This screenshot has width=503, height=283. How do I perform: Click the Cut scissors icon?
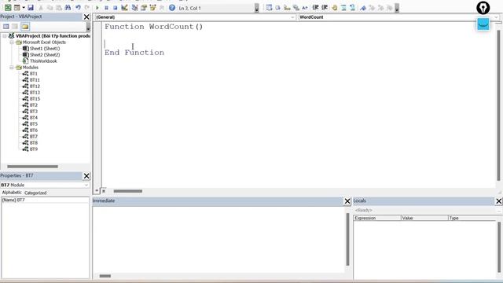coord(41,8)
